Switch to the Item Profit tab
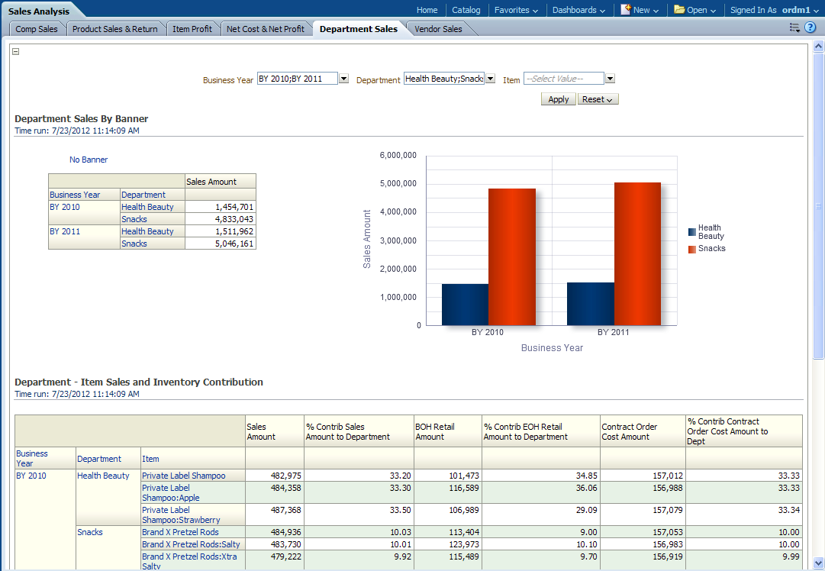Image resolution: width=825 pixels, height=571 pixels. pyautogui.click(x=192, y=29)
